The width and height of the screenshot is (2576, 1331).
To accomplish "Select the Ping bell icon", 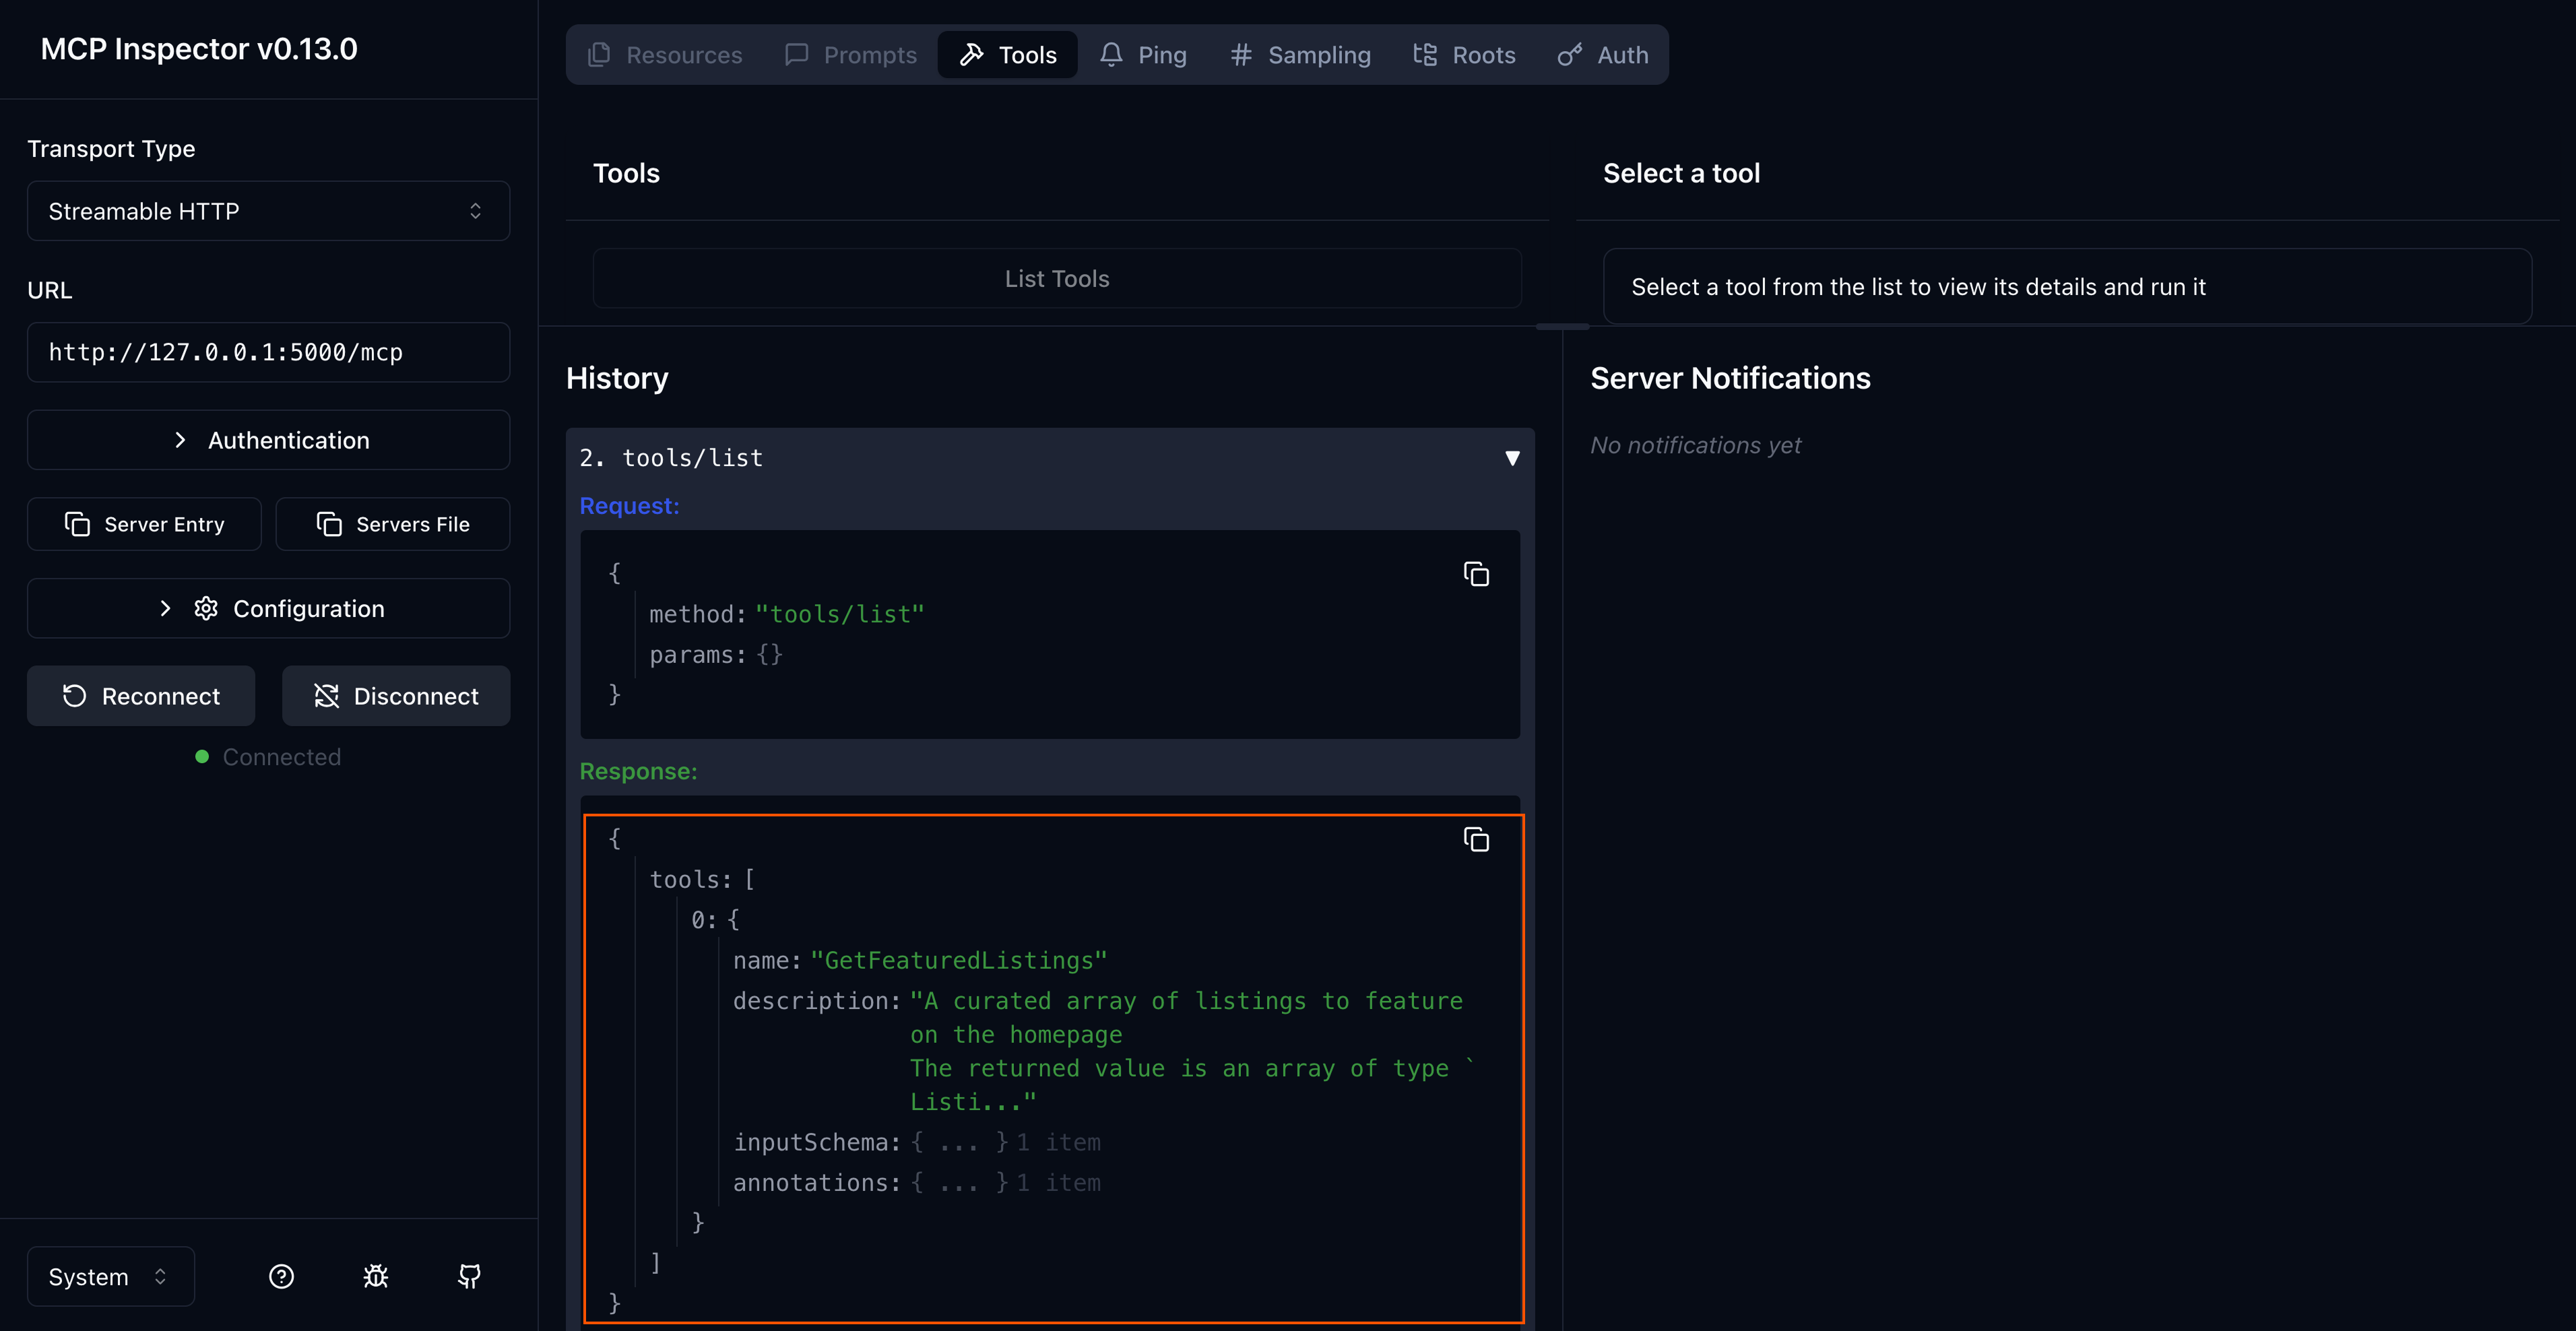I will pos(1111,55).
